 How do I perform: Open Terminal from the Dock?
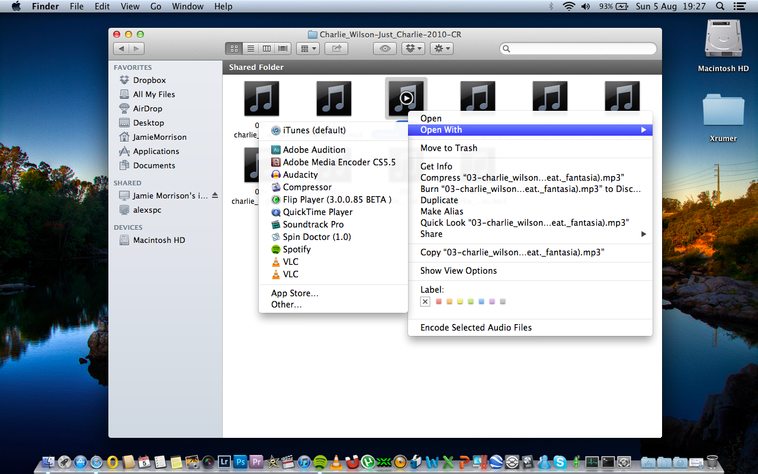[x=608, y=462]
